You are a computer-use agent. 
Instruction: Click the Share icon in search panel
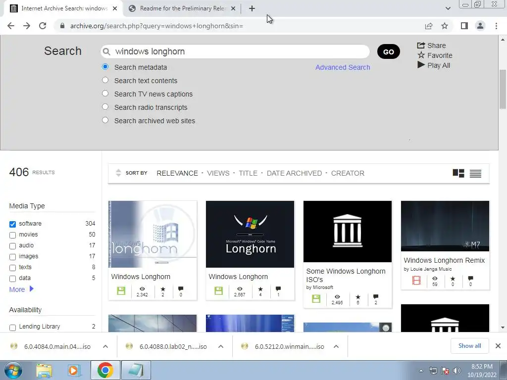pyautogui.click(x=421, y=45)
